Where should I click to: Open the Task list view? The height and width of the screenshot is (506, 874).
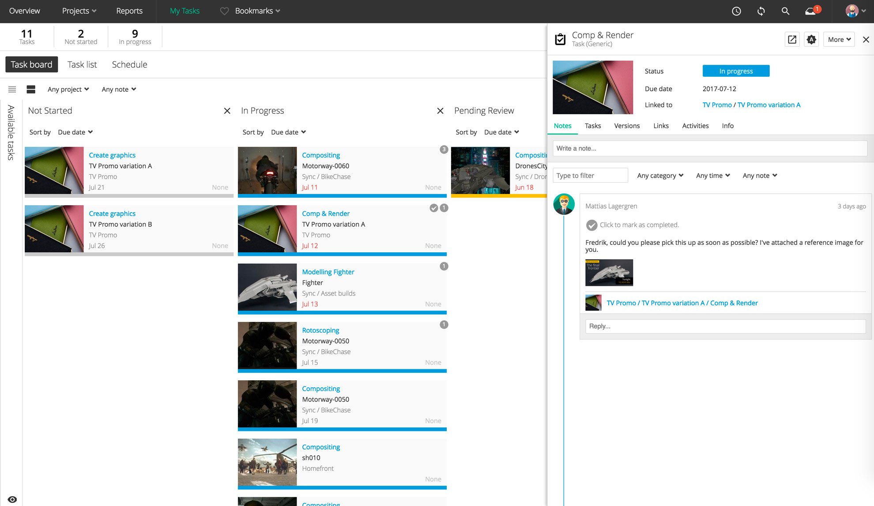[82, 64]
